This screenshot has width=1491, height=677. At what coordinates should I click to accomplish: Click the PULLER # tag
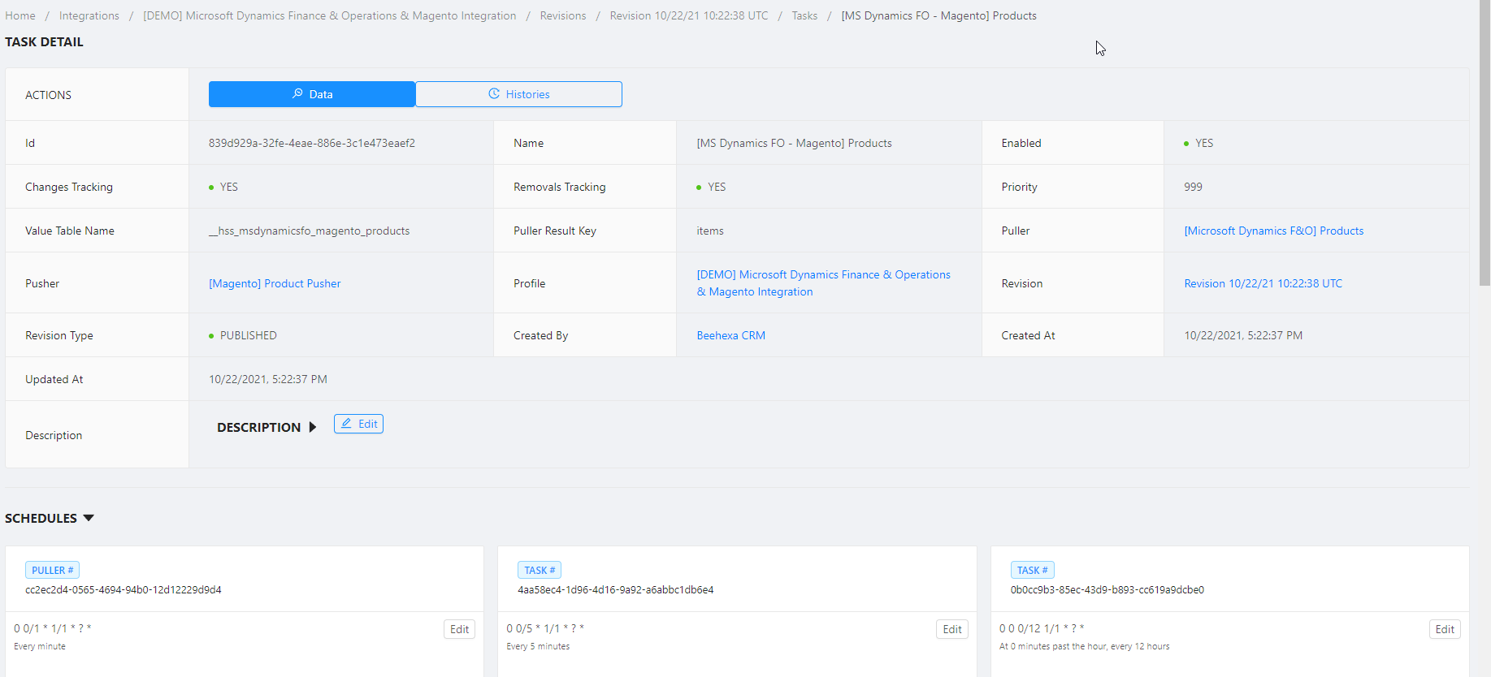coord(52,570)
